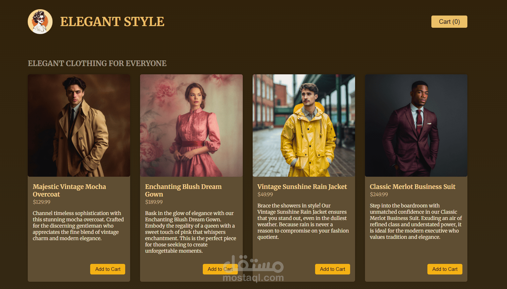View the blush dream gown photo
This screenshot has width=507, height=289.
(191, 125)
